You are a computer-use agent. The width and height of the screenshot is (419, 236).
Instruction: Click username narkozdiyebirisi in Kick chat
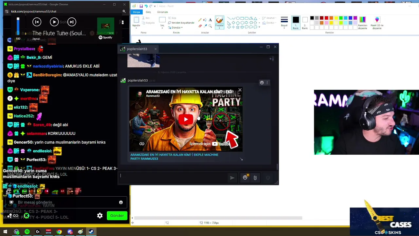[48, 66]
